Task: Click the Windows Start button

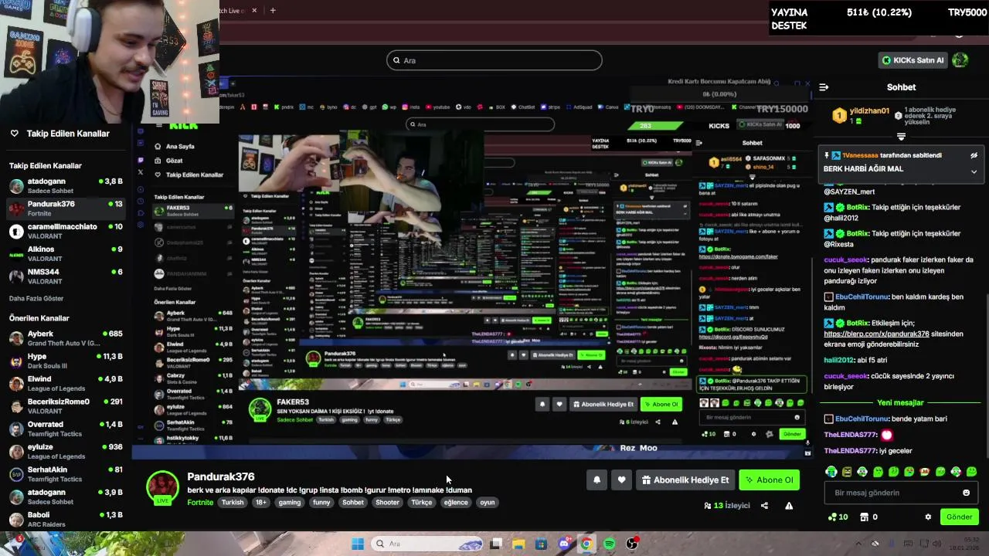Action: [x=358, y=544]
